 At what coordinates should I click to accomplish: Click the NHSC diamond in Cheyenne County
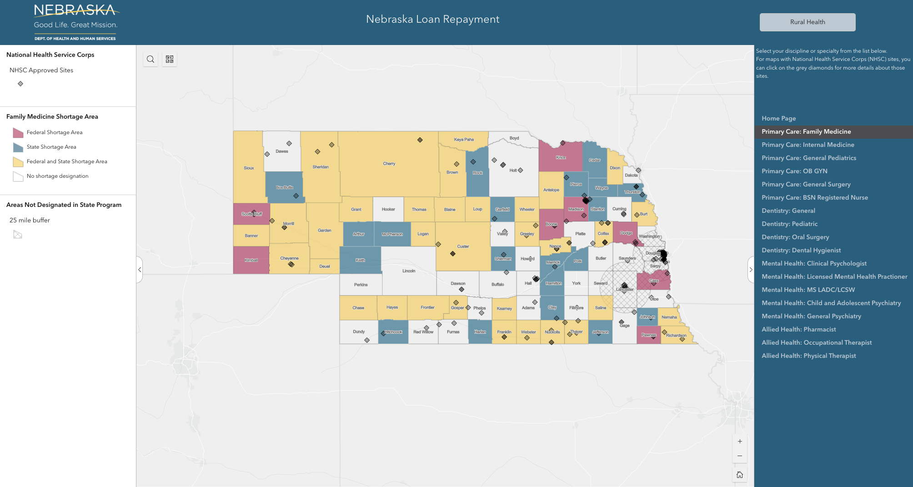291,264
